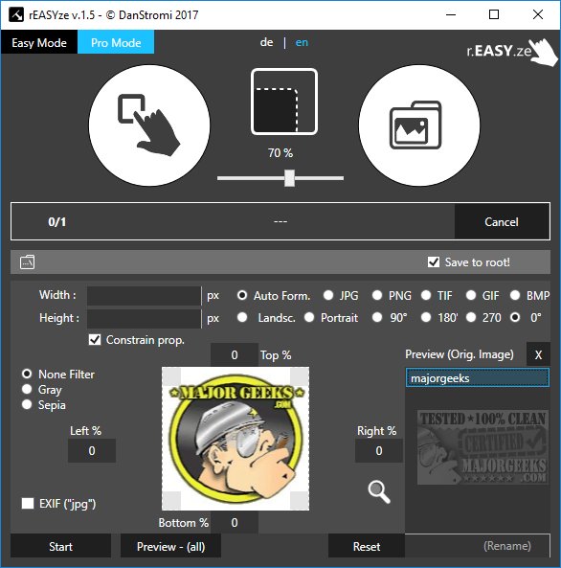The width and height of the screenshot is (561, 568).
Task: Click the Top % crop value field
Action: point(235,354)
